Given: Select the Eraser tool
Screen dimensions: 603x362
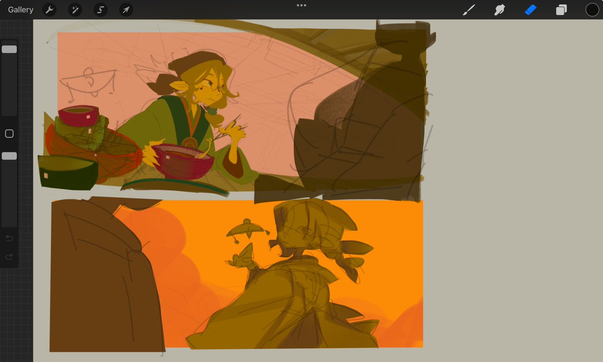Looking at the screenshot, I should coord(531,10).
